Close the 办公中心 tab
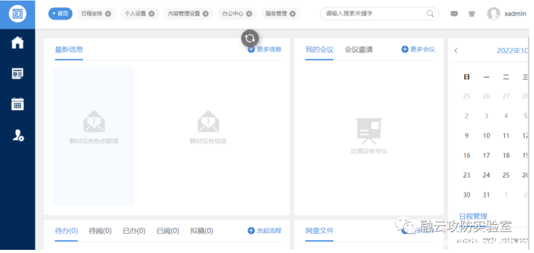 coord(249,14)
